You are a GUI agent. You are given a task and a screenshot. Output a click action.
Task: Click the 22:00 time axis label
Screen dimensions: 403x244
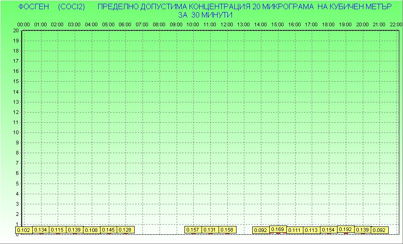396,24
